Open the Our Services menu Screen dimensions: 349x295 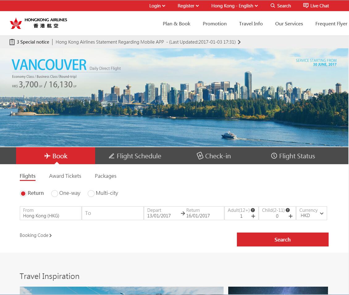point(289,24)
